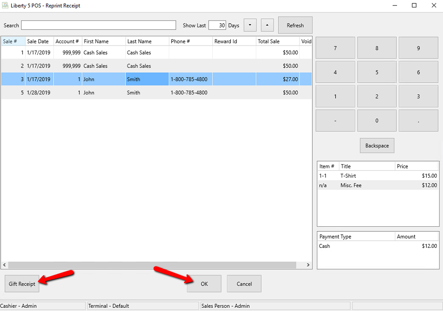The image size is (443, 311).
Task: Click the Title column header in items list
Action: 367,166
